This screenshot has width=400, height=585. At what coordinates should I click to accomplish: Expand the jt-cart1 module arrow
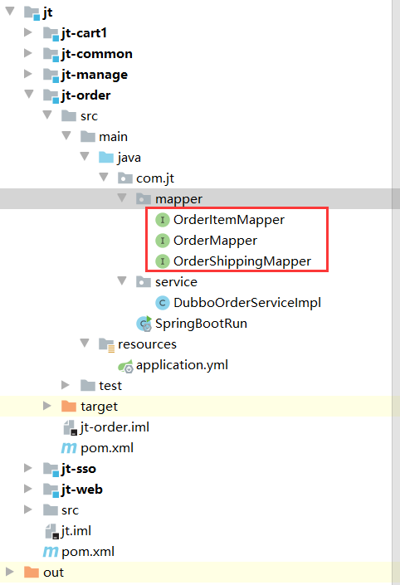[x=28, y=32]
